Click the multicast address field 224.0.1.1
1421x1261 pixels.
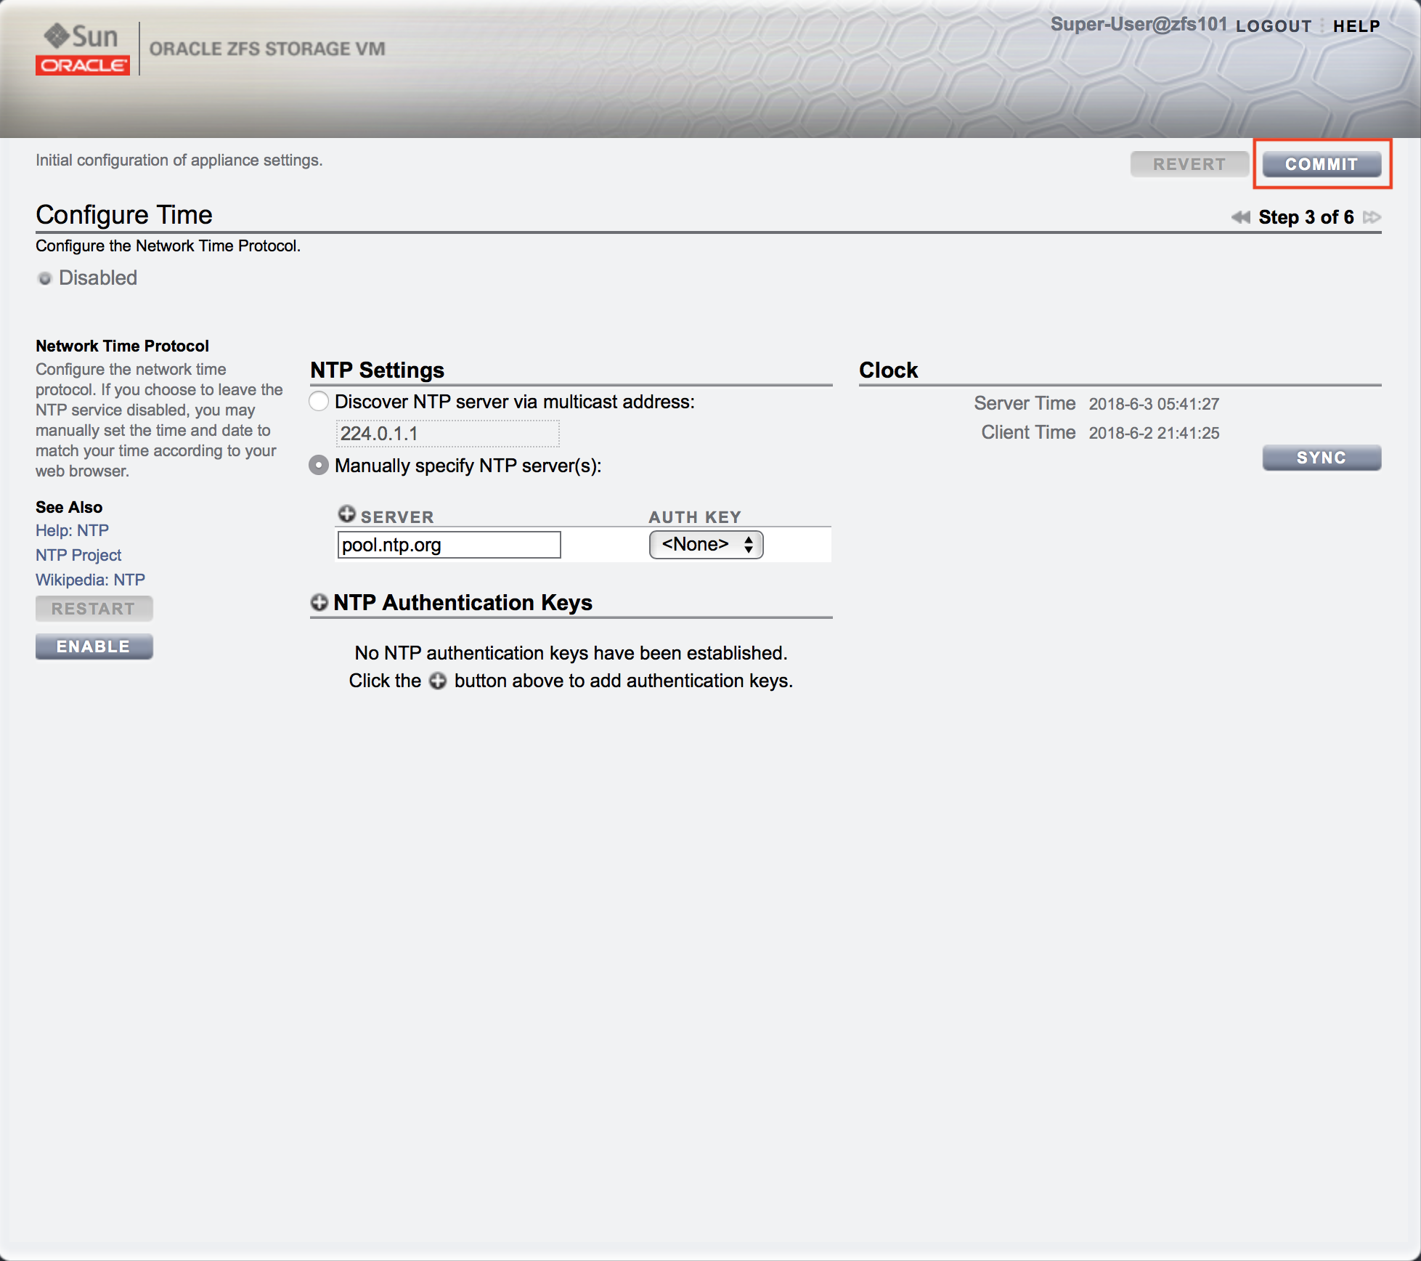(447, 434)
